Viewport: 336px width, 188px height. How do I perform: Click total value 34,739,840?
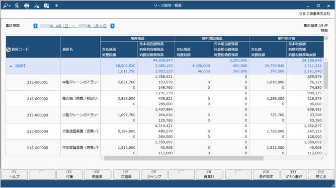click(274, 66)
